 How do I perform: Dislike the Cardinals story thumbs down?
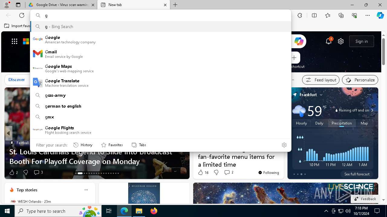[x=26, y=172]
